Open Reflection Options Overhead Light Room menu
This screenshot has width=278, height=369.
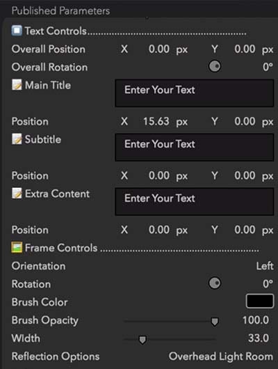click(x=221, y=356)
